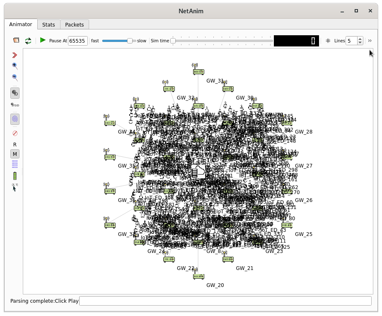Click the GW_27 label text
Image resolution: width=382 pixels, height=316 pixels.
pos(304,166)
